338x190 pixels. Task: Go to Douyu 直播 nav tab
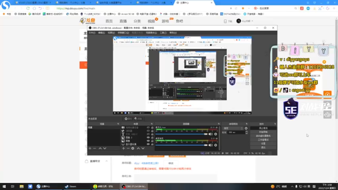click(123, 21)
